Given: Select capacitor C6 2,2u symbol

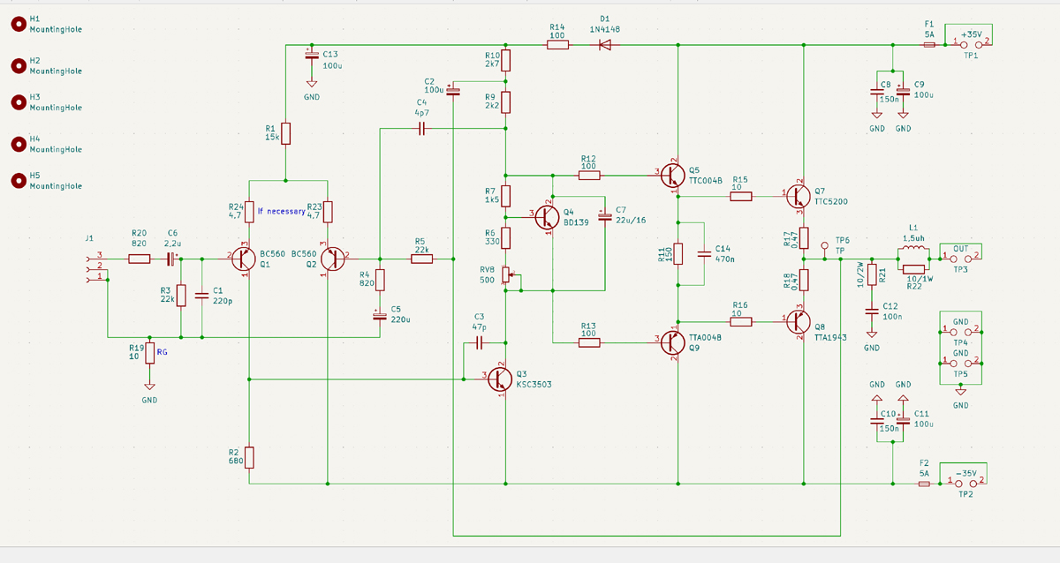Looking at the screenshot, I should 172,259.
